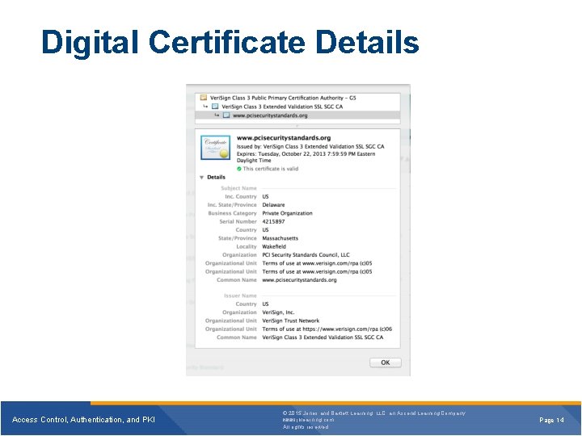582x436 pixels.
Task: Click Issuer Common Name VeriSign Class 3 Extended Validation
Action: click(323, 337)
